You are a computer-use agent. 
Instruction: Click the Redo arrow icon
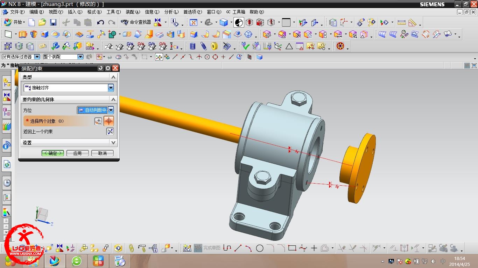(112, 23)
